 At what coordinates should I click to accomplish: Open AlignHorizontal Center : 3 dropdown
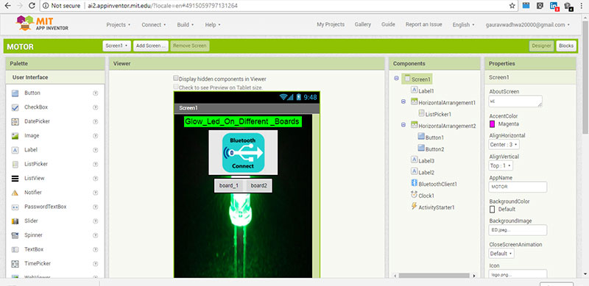click(x=504, y=144)
